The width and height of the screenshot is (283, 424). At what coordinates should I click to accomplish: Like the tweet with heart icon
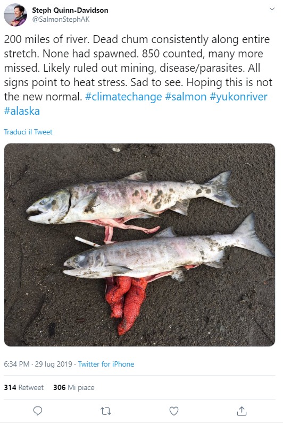pyautogui.click(x=173, y=411)
